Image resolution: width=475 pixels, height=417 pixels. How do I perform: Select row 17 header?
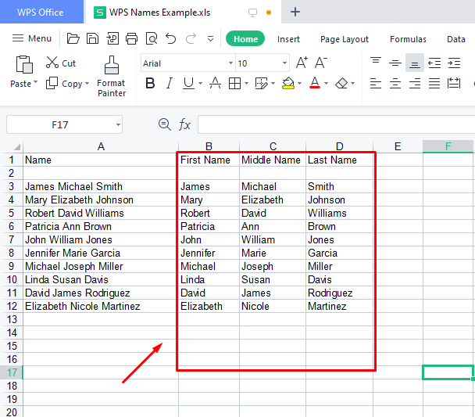(x=12, y=372)
